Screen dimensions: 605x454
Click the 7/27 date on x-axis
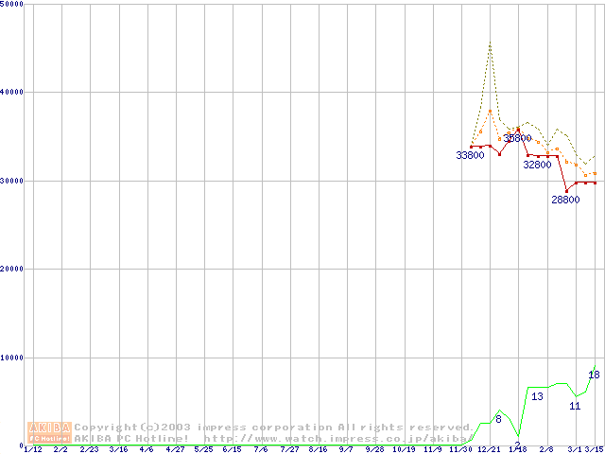pyautogui.click(x=289, y=450)
